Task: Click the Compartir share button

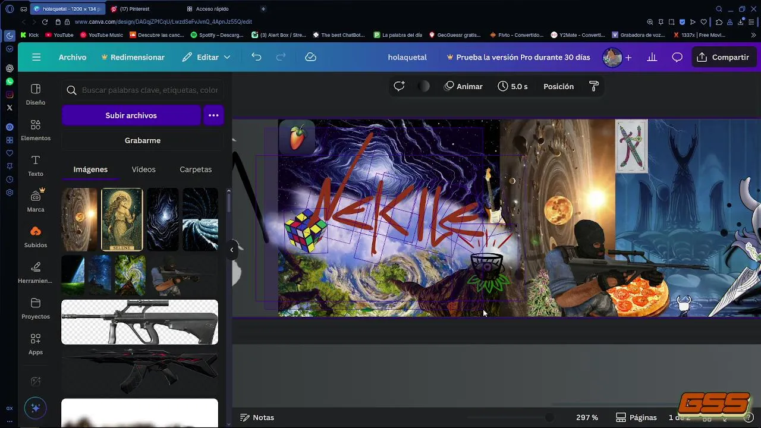Action: click(723, 57)
